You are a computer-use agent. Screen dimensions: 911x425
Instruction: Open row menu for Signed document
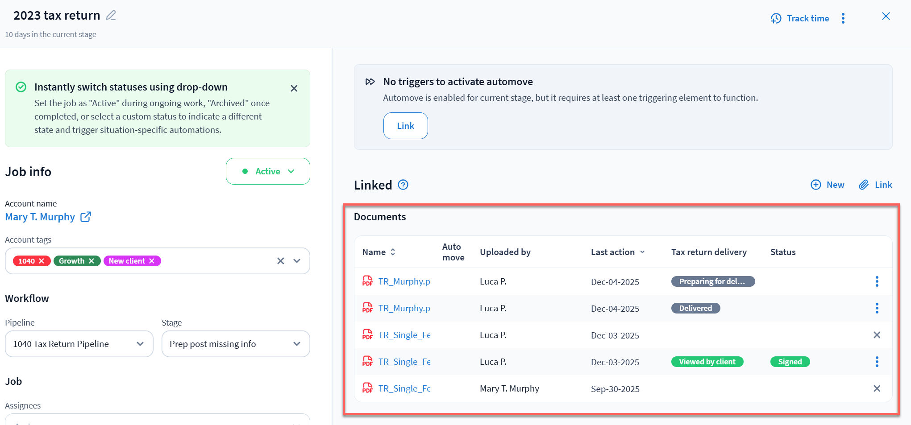pyautogui.click(x=877, y=362)
